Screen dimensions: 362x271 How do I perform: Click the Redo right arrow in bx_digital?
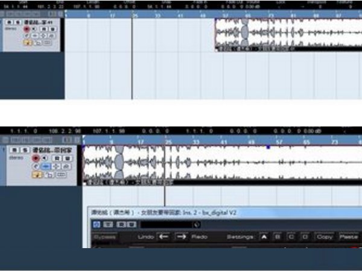(x=182, y=237)
